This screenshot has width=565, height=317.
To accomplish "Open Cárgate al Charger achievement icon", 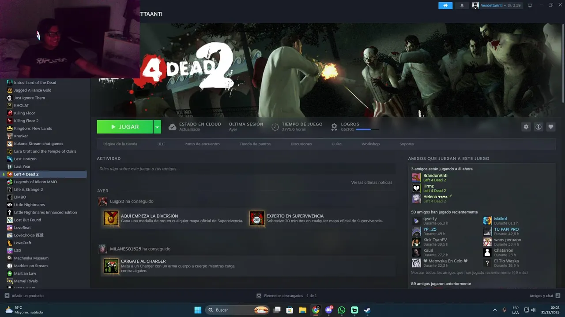I will [111, 266].
